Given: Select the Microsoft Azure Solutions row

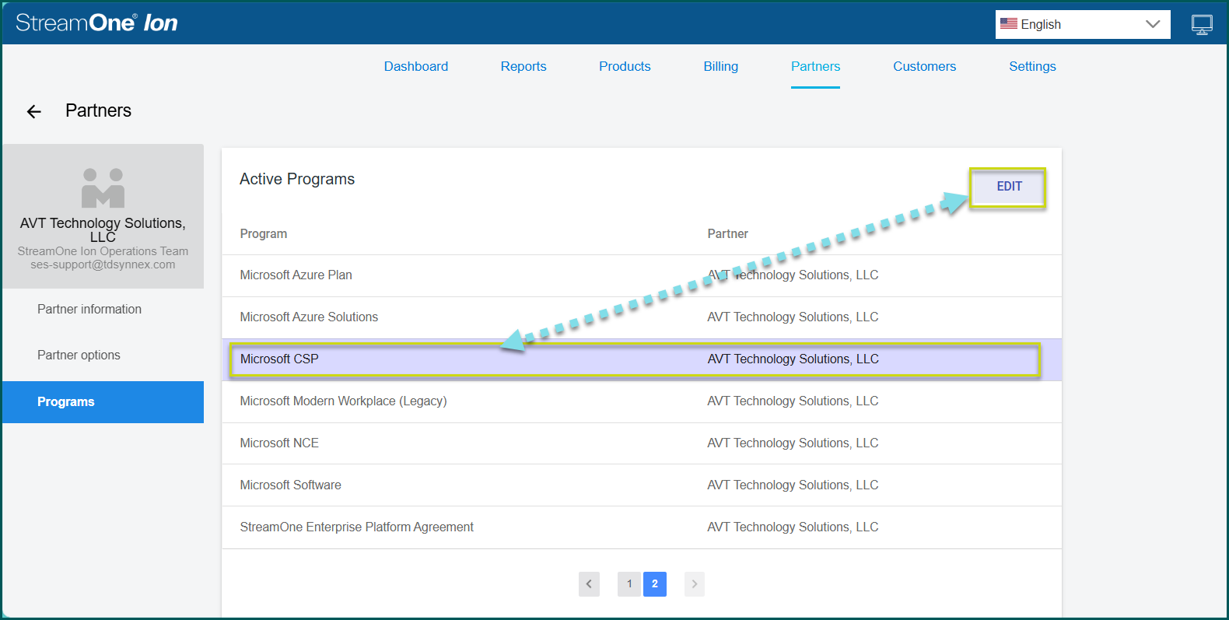Looking at the screenshot, I should 642,317.
